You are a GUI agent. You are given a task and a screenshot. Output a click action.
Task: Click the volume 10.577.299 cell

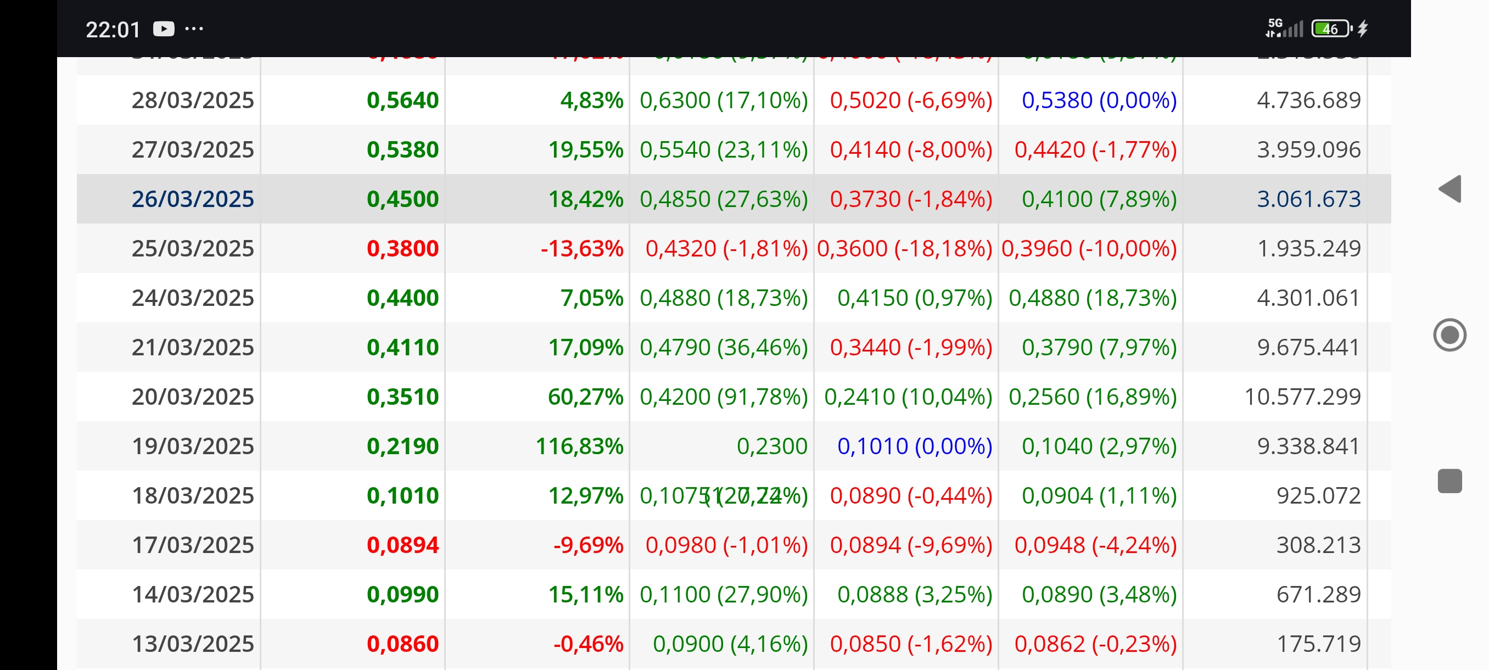click(x=1302, y=397)
